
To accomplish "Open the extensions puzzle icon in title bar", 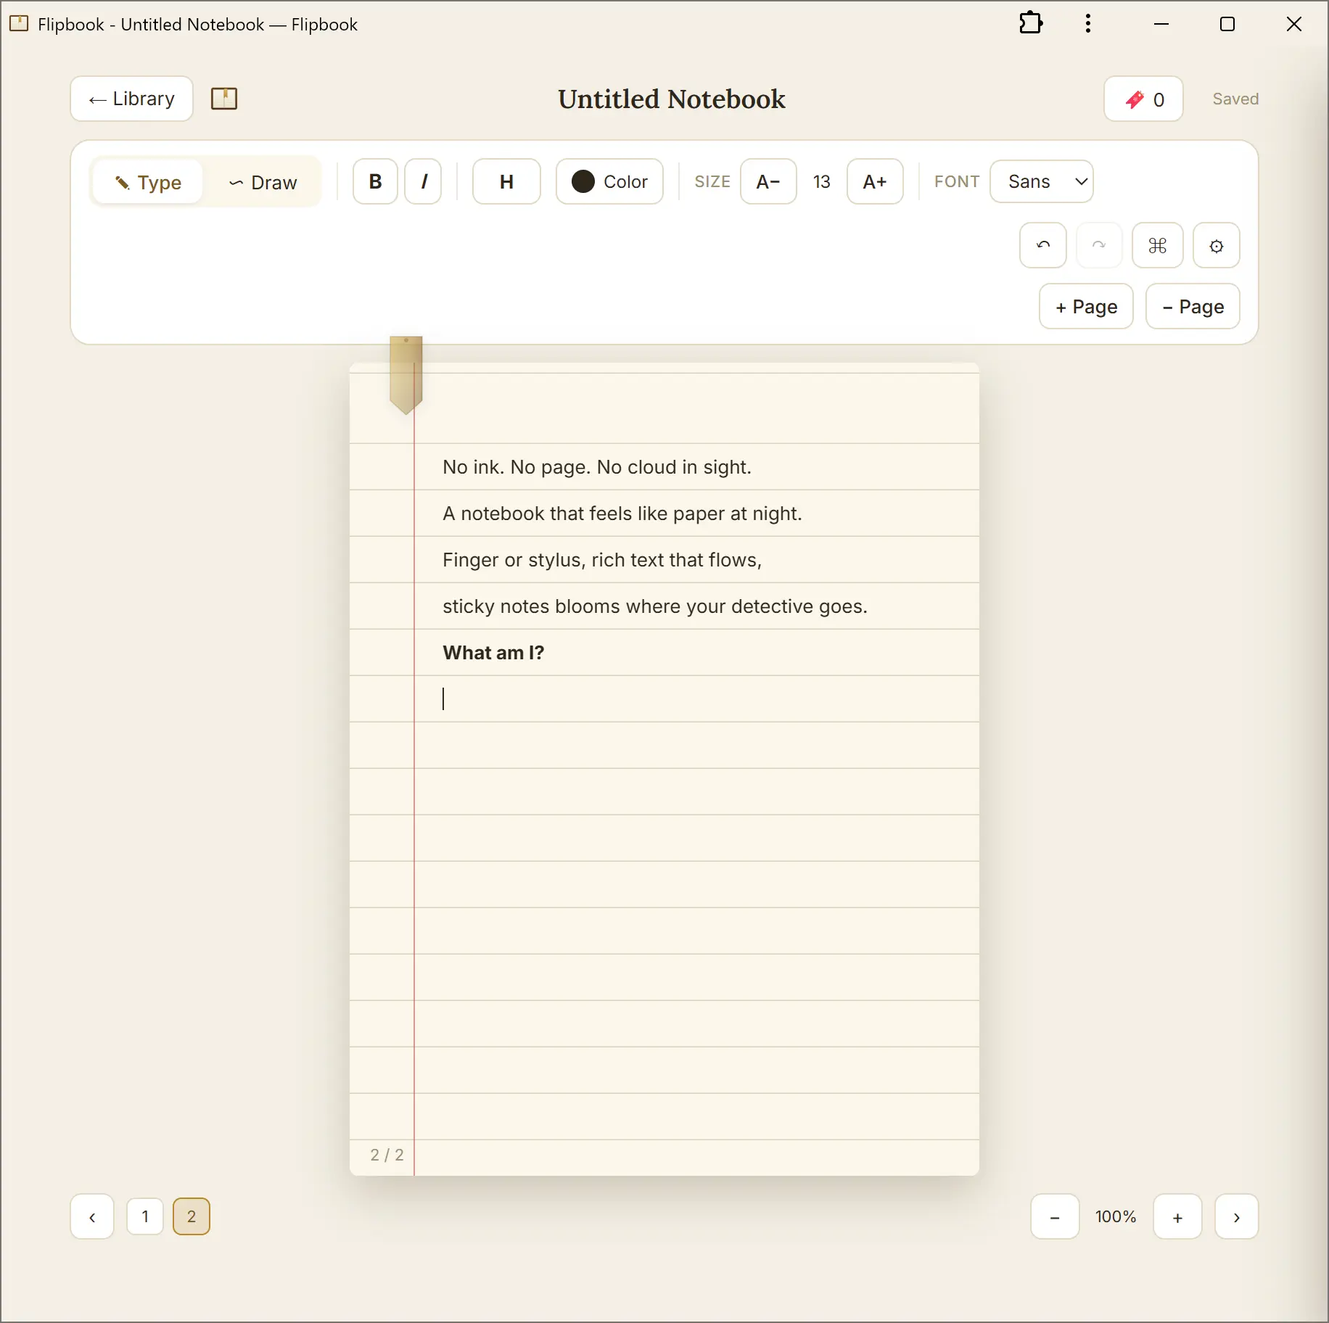I will point(1030,24).
